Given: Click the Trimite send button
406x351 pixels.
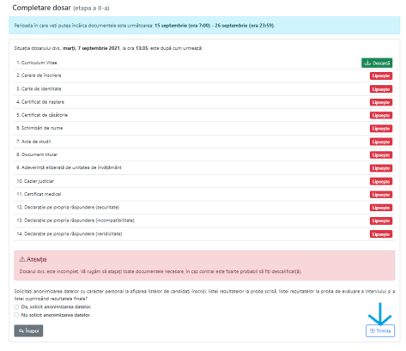Looking at the screenshot, I should (x=380, y=330).
